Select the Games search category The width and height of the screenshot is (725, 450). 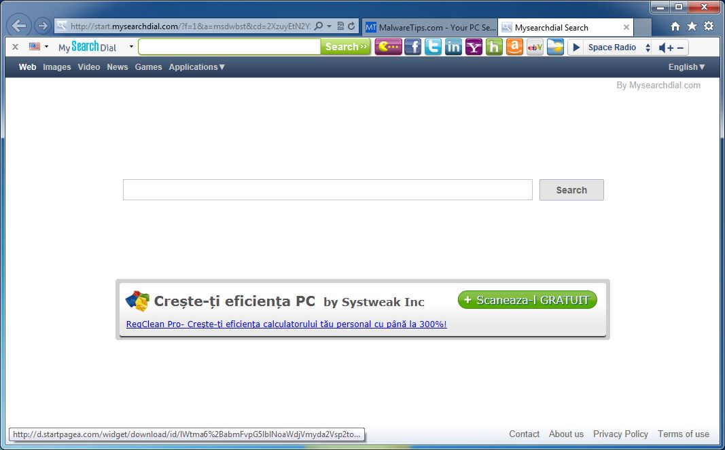[x=148, y=67]
